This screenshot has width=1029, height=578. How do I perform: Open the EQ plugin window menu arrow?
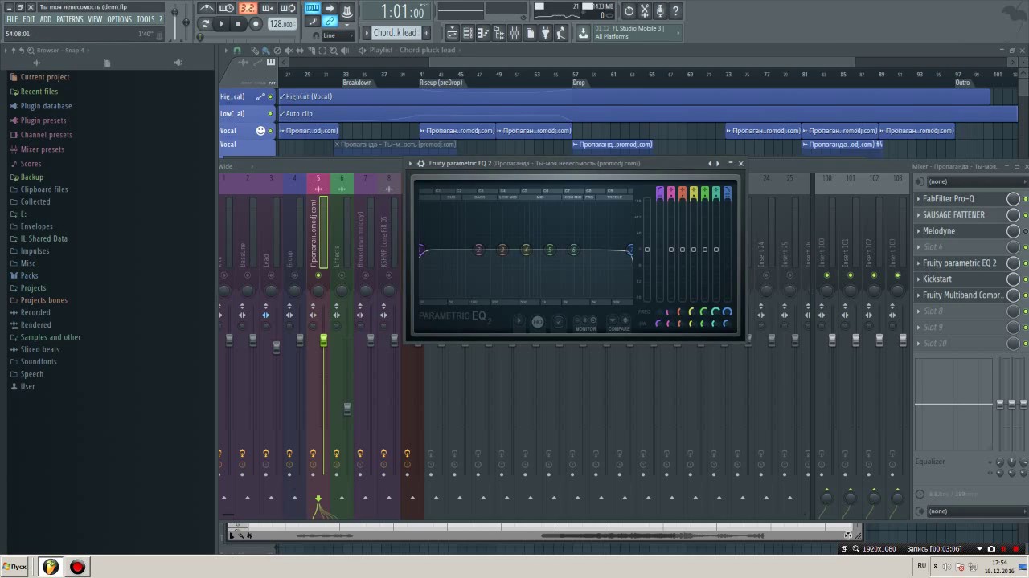pyautogui.click(x=410, y=163)
